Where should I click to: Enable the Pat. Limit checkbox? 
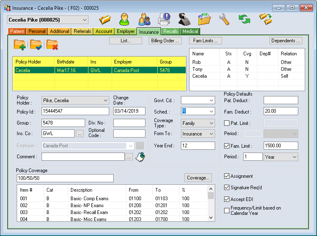pos(227,123)
